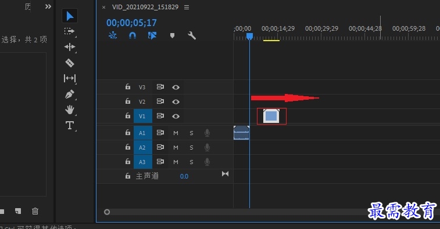The width and height of the screenshot is (440, 229).
Task: Select the Type tool
Action: (x=70, y=125)
